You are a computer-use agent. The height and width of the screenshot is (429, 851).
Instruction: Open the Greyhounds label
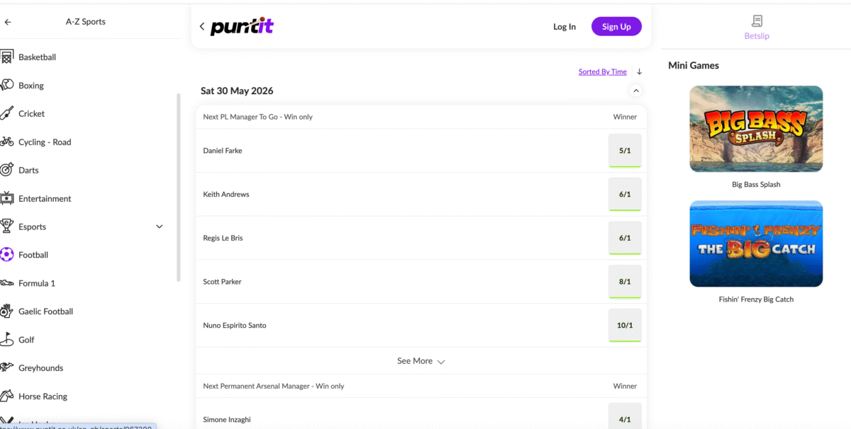tap(40, 368)
